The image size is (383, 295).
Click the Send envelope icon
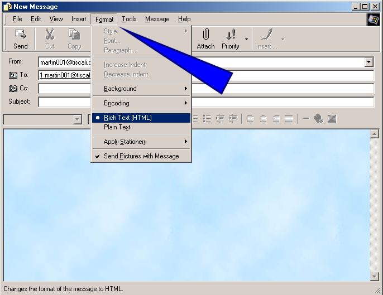pos(21,35)
